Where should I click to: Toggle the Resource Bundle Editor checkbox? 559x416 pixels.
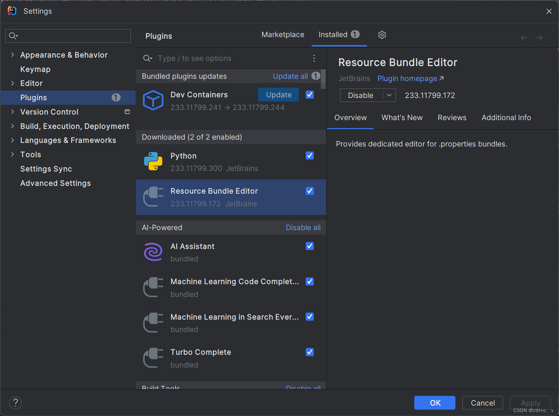310,191
